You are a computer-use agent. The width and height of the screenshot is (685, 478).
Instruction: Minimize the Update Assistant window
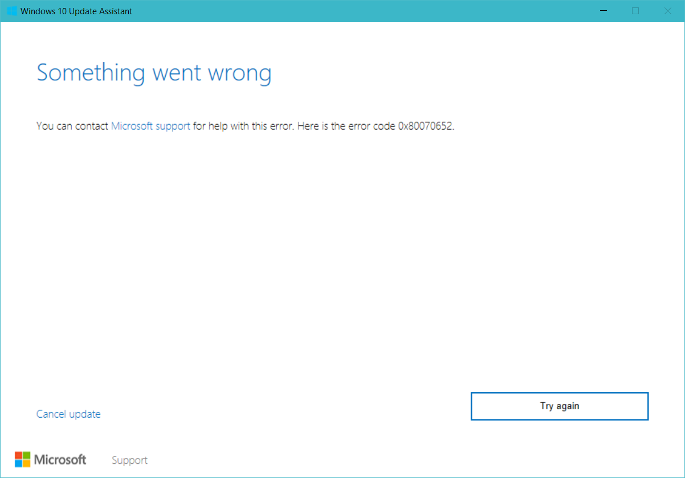pos(604,11)
